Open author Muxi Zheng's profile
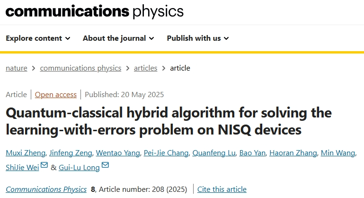 [x=26, y=153]
